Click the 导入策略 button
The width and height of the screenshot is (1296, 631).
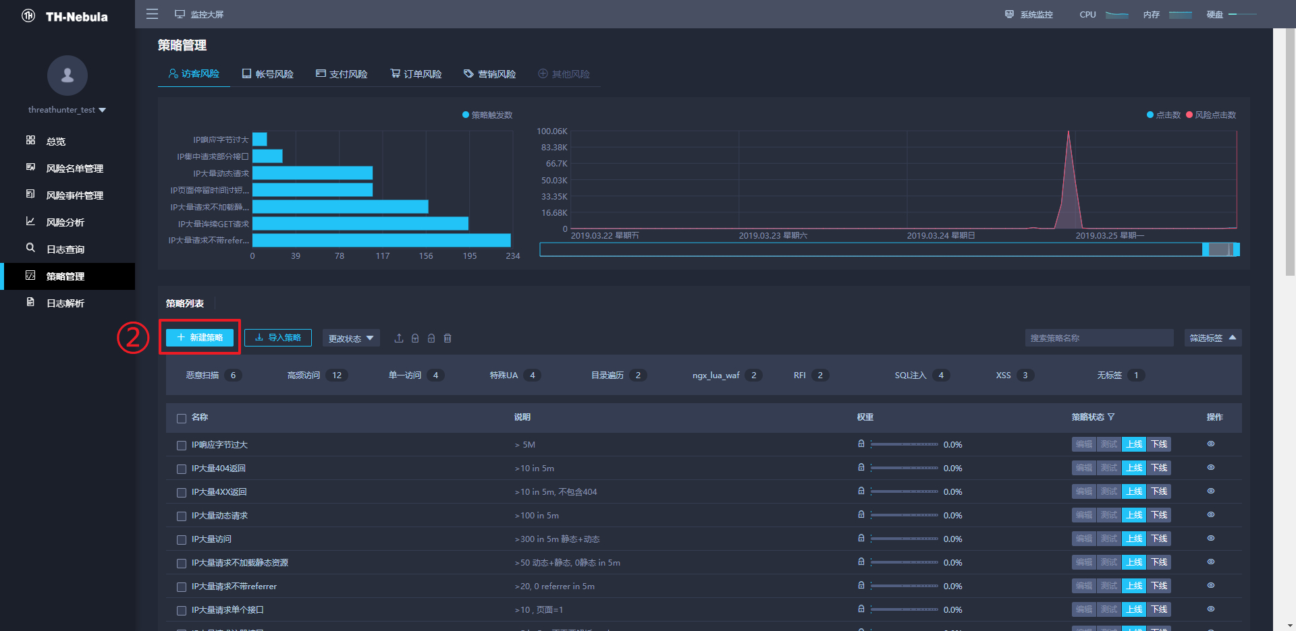(278, 338)
